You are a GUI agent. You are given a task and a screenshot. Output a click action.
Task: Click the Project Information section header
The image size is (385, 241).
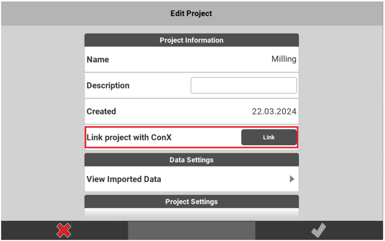(191, 40)
